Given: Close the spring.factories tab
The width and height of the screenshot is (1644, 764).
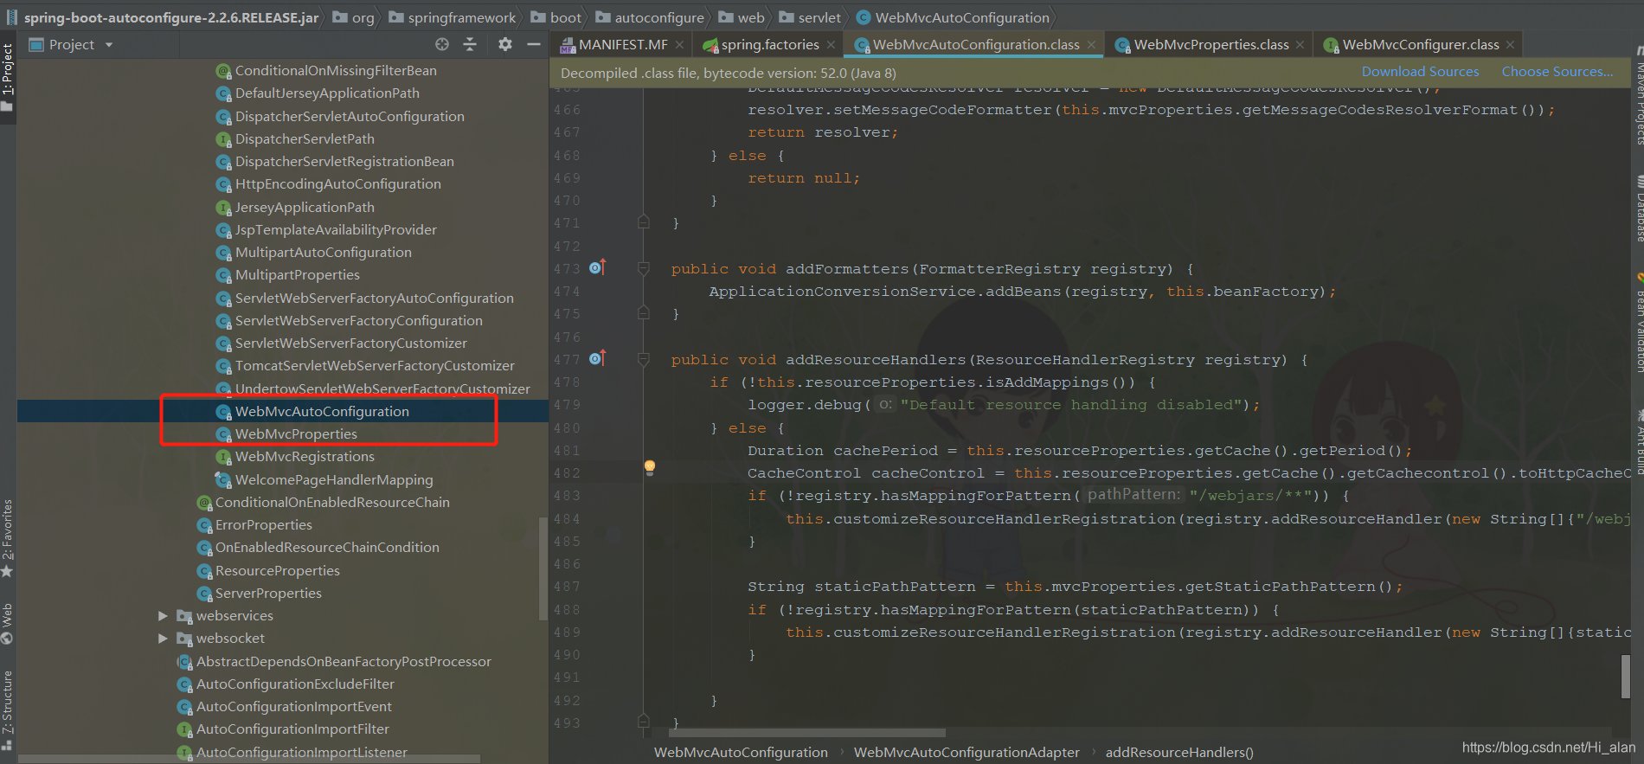Looking at the screenshot, I should coord(832,45).
